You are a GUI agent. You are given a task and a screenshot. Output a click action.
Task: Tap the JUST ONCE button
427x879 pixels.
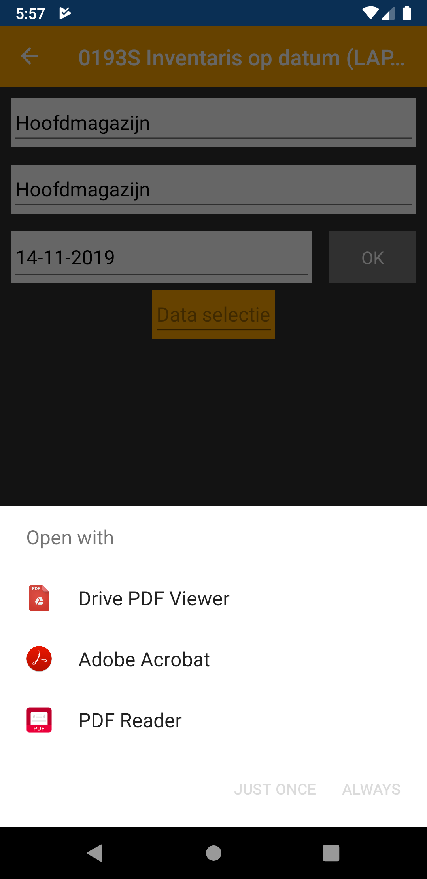[x=275, y=789]
